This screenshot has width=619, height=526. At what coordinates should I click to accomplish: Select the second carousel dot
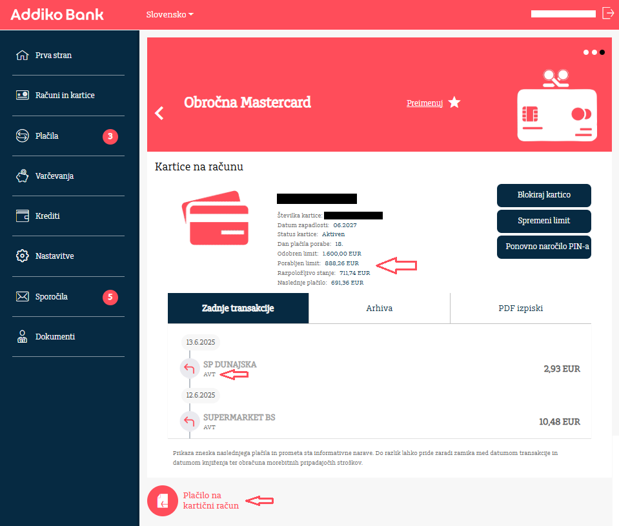[x=594, y=52]
